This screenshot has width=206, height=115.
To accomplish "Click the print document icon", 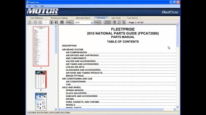I will coord(114,22).
